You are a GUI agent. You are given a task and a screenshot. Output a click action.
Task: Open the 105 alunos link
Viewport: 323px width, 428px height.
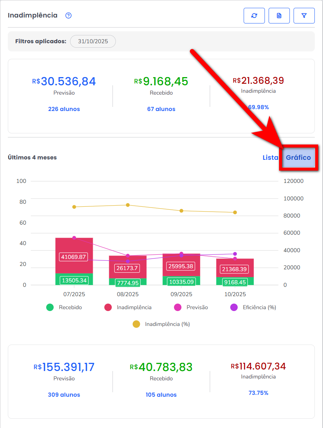161,395
